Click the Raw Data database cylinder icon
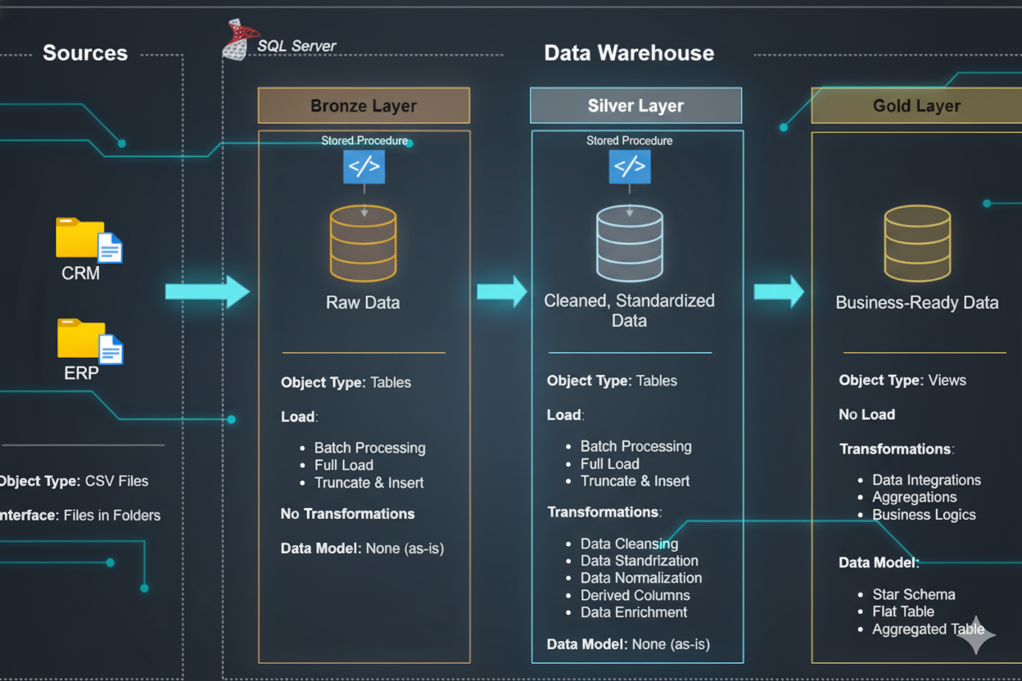Screen dimensions: 1022x681 [363, 243]
